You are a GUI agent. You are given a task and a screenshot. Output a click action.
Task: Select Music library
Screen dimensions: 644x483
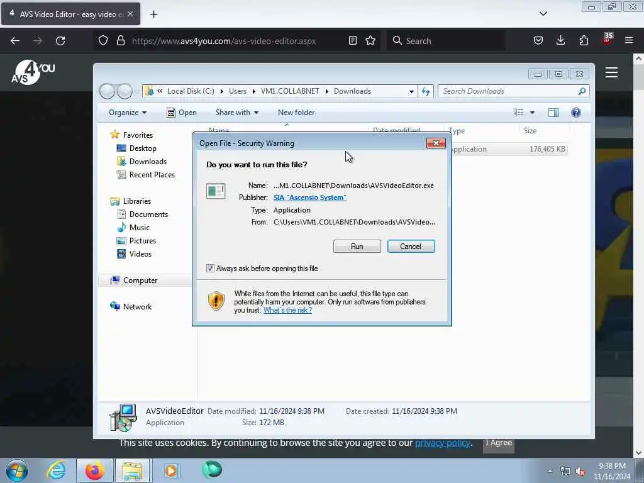(140, 228)
